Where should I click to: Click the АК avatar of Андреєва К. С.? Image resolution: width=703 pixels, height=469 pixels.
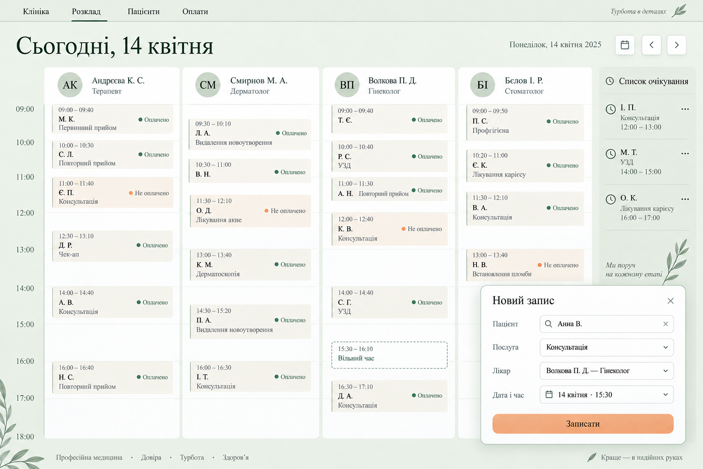coord(70,85)
